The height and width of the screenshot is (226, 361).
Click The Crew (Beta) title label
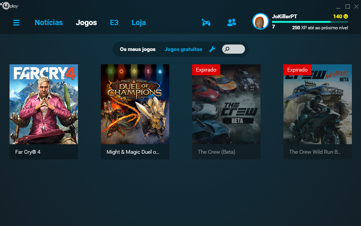216,152
